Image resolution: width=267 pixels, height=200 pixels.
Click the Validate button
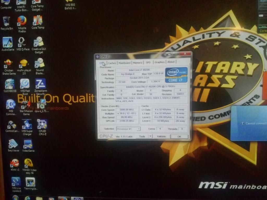point(161,136)
